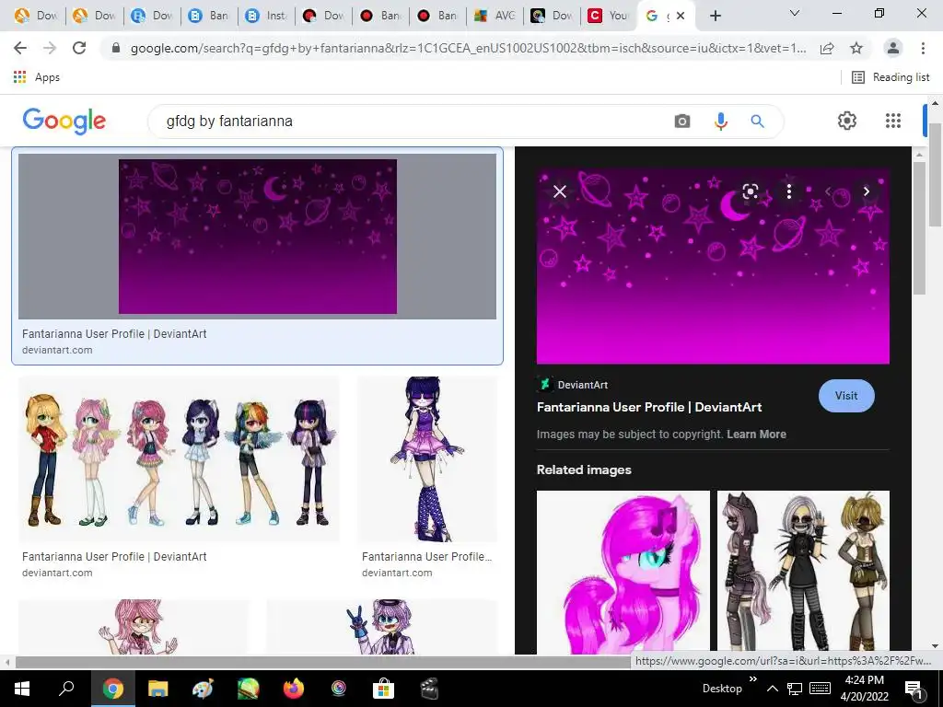Viewport: 943px width, 707px height.
Task: Open the tab search dropdown
Action: [x=795, y=13]
